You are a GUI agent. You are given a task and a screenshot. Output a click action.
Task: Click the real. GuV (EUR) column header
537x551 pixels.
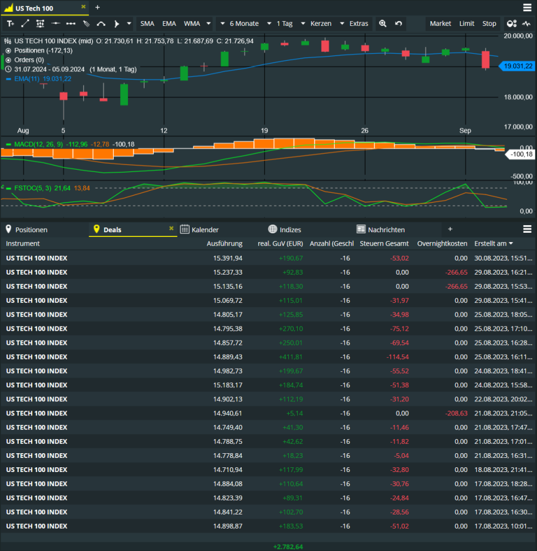tap(280, 243)
